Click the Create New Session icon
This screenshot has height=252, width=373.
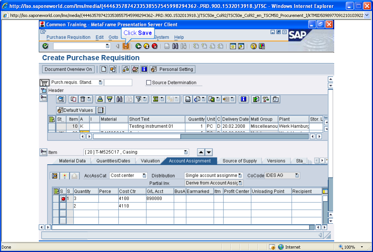click(x=232, y=46)
